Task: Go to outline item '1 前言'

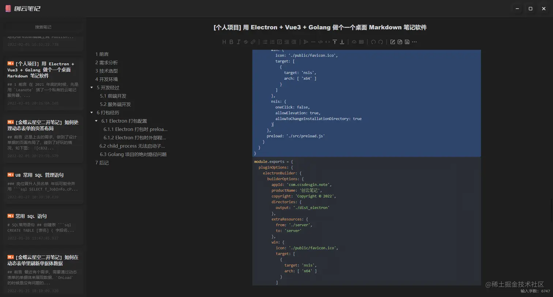Action: point(102,54)
